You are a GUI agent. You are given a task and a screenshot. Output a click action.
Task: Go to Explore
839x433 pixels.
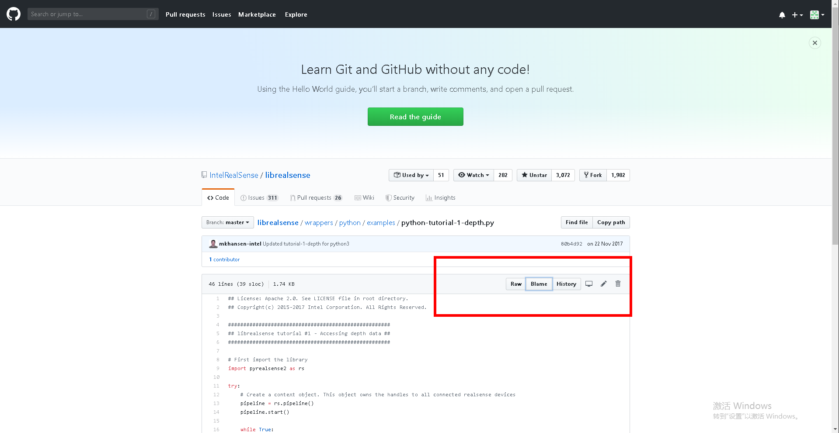pyautogui.click(x=296, y=14)
